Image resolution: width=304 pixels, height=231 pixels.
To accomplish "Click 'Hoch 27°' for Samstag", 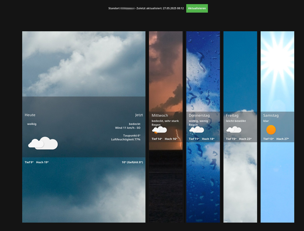I will (x=282, y=139).
